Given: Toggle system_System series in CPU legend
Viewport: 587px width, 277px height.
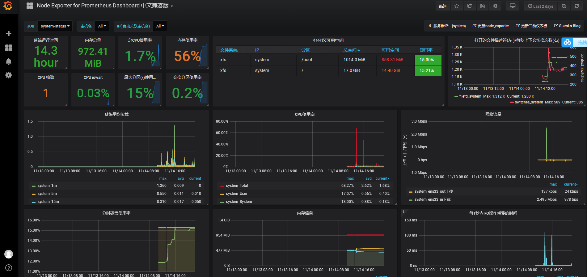Looking at the screenshot, I should click(239, 202).
